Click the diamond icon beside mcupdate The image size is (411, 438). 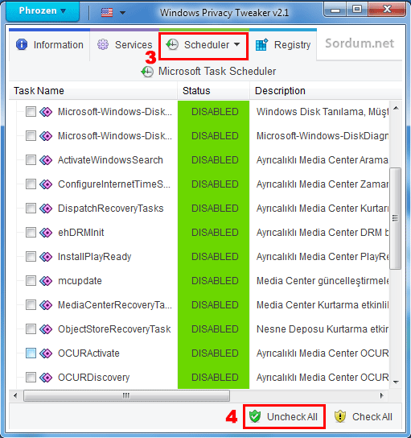[x=46, y=281]
